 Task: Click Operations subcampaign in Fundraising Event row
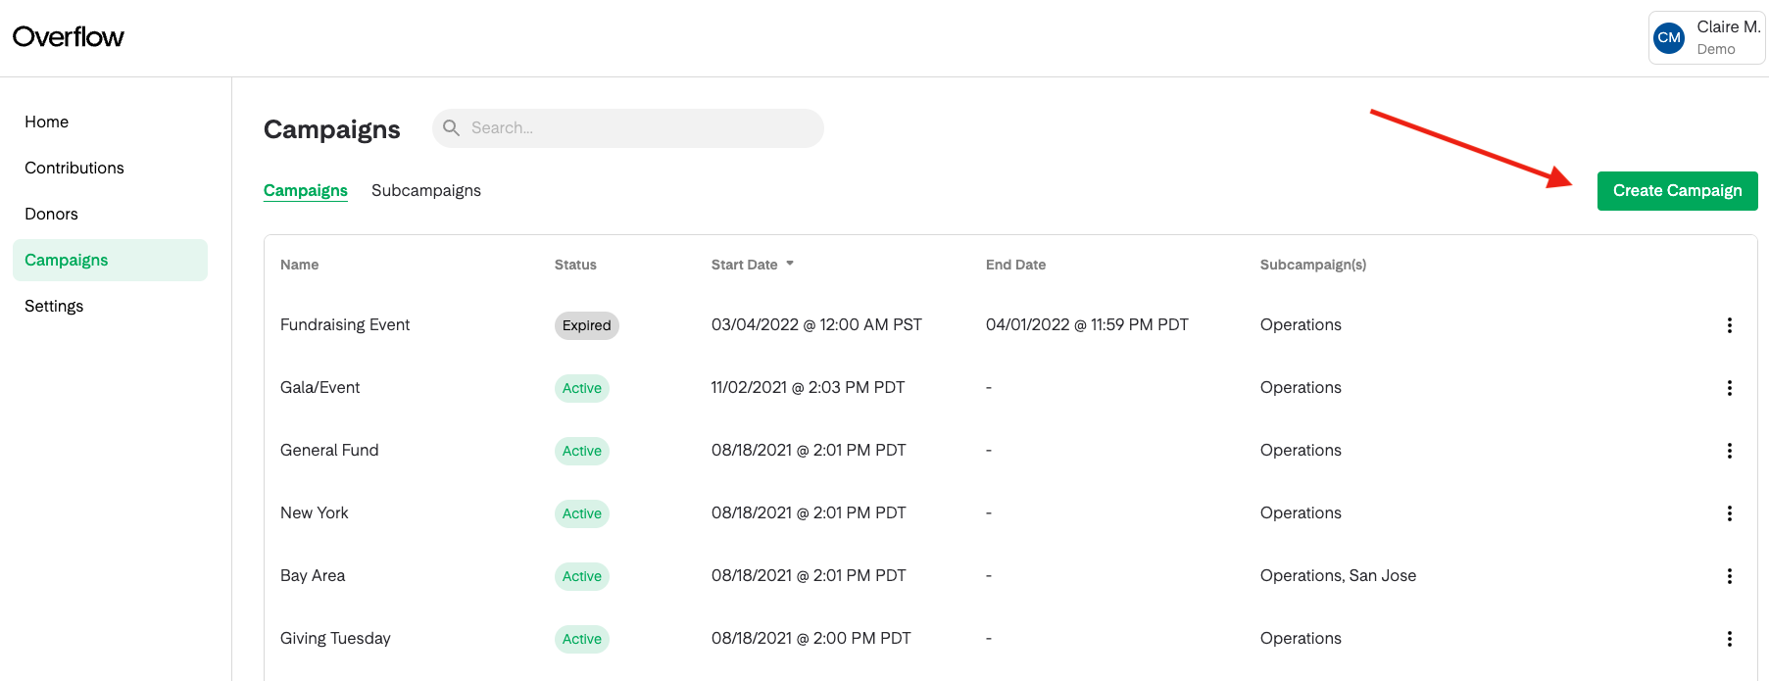(x=1301, y=324)
